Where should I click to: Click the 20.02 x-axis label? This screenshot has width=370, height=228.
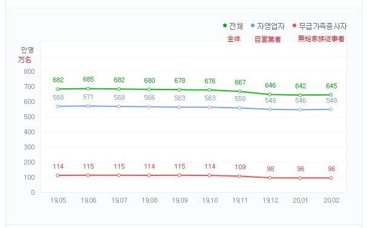click(x=331, y=200)
